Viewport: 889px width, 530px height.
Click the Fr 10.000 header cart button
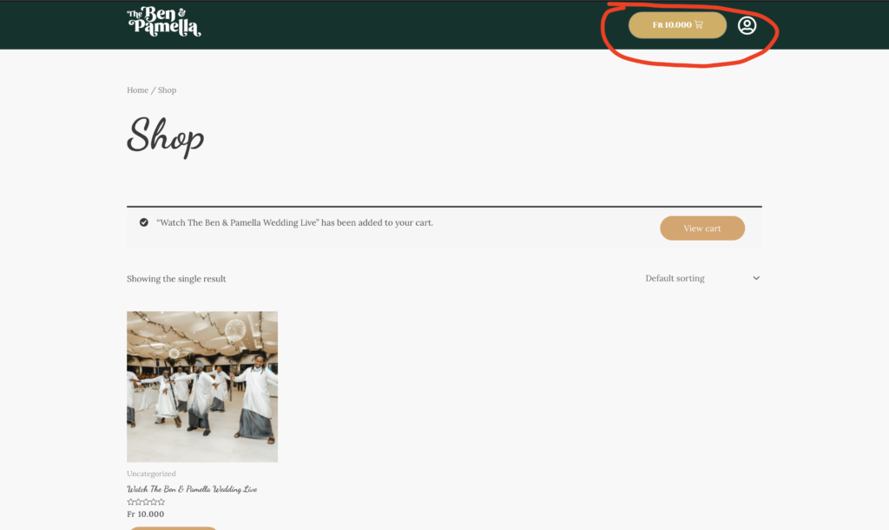click(677, 25)
